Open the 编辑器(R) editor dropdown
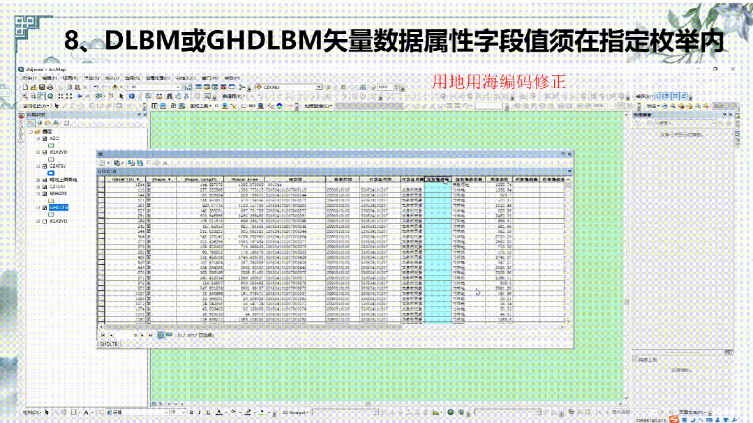 pyautogui.click(x=233, y=96)
